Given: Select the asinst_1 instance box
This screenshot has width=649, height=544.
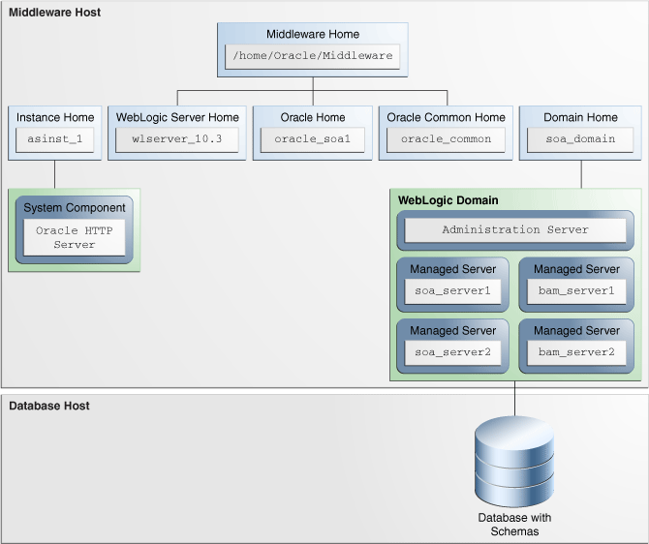Looking at the screenshot, I should pyautogui.click(x=54, y=139).
